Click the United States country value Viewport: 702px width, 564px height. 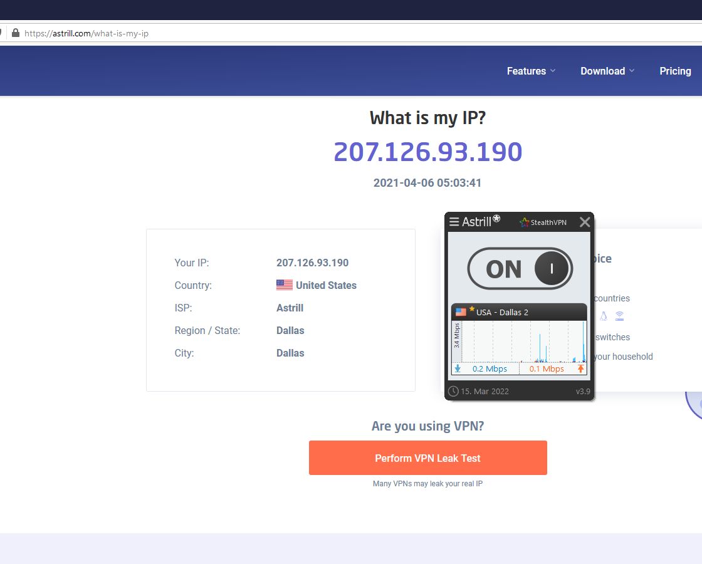tap(327, 285)
